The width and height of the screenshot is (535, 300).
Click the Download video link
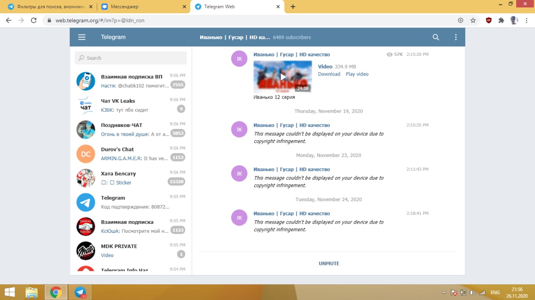coord(329,74)
